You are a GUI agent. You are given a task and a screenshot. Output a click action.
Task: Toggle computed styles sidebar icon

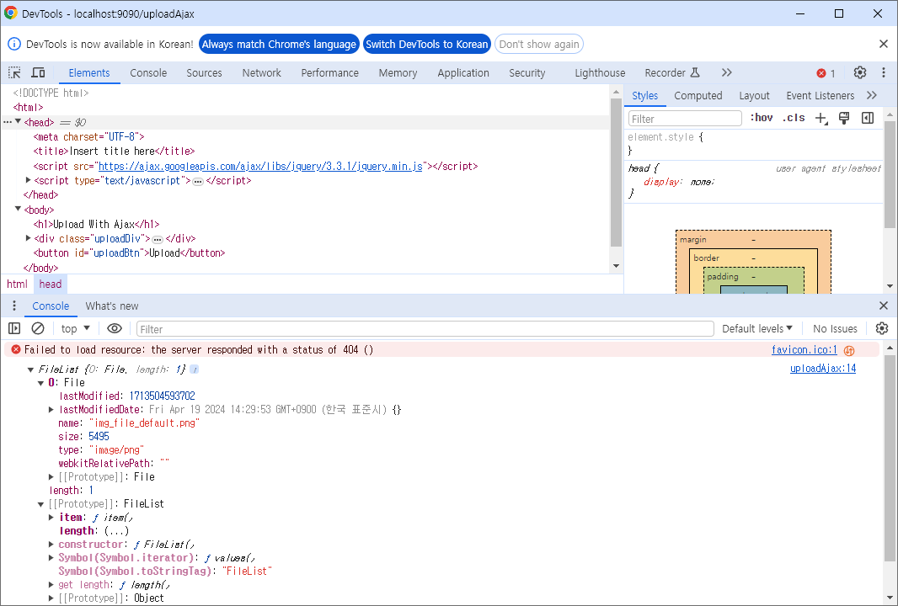pyautogui.click(x=867, y=118)
